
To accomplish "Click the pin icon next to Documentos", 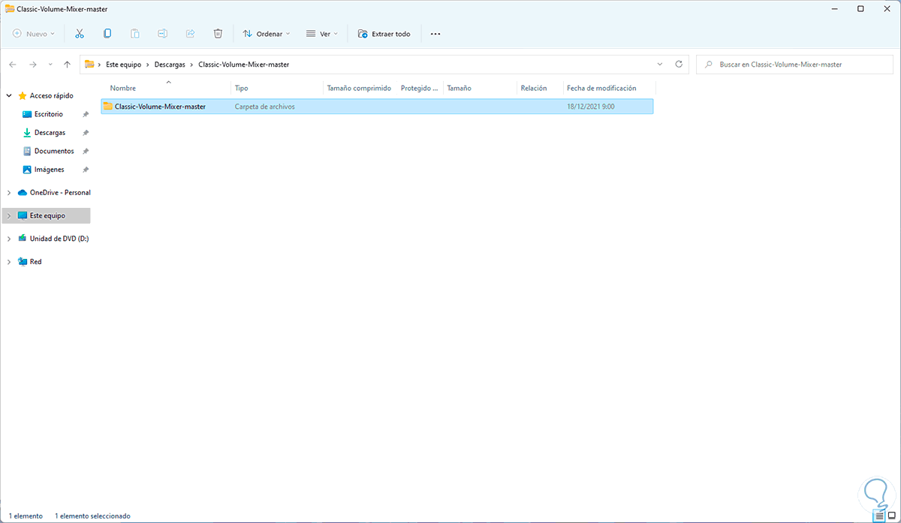I will tap(86, 151).
